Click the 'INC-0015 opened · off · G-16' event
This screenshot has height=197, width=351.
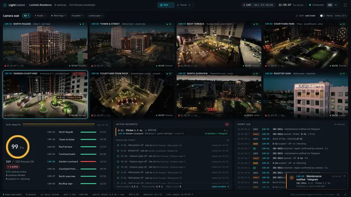[290, 158]
